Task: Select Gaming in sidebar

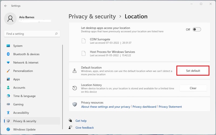Action: 32,104
